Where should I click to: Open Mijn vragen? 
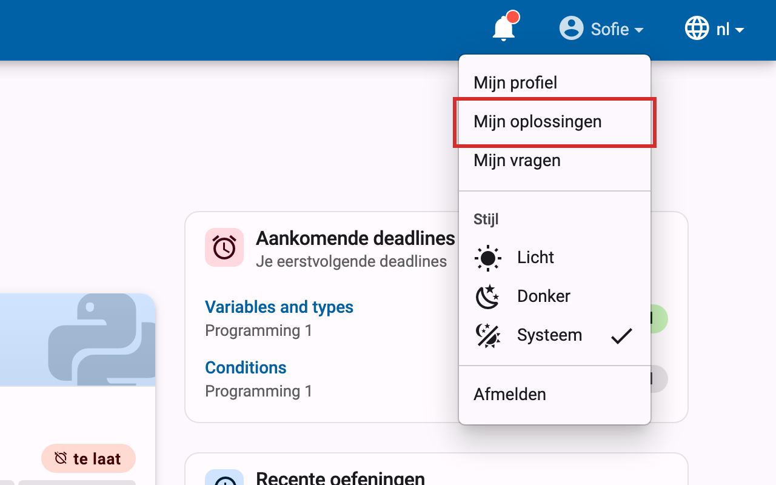click(x=555, y=160)
